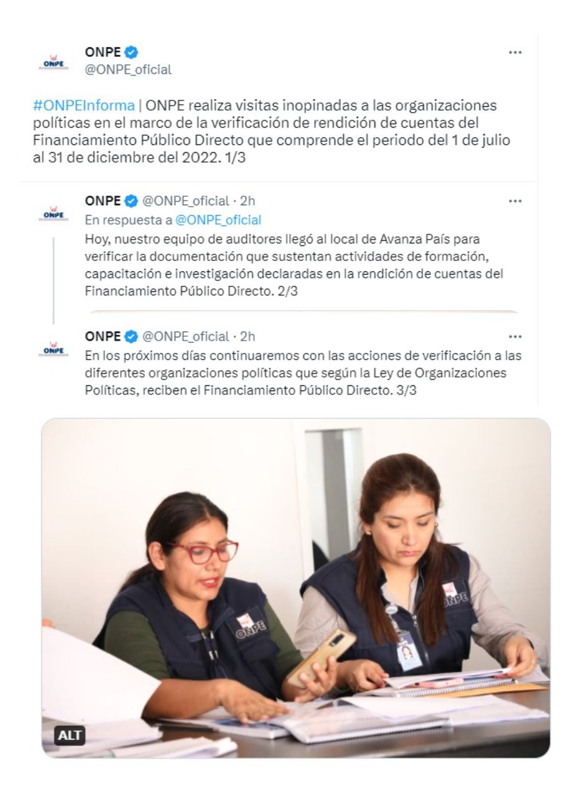Click the @ONPE_oficial link after En respuesta a
The image size is (568, 803).
(218, 220)
